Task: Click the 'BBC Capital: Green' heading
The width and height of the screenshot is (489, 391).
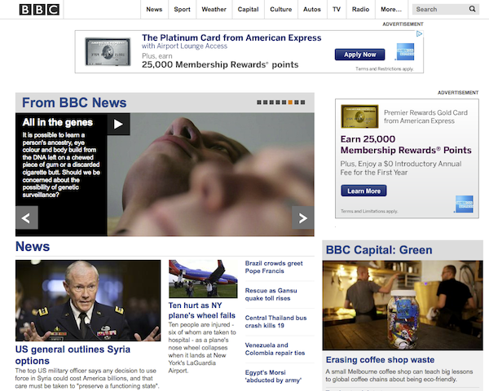Action: coord(379,250)
